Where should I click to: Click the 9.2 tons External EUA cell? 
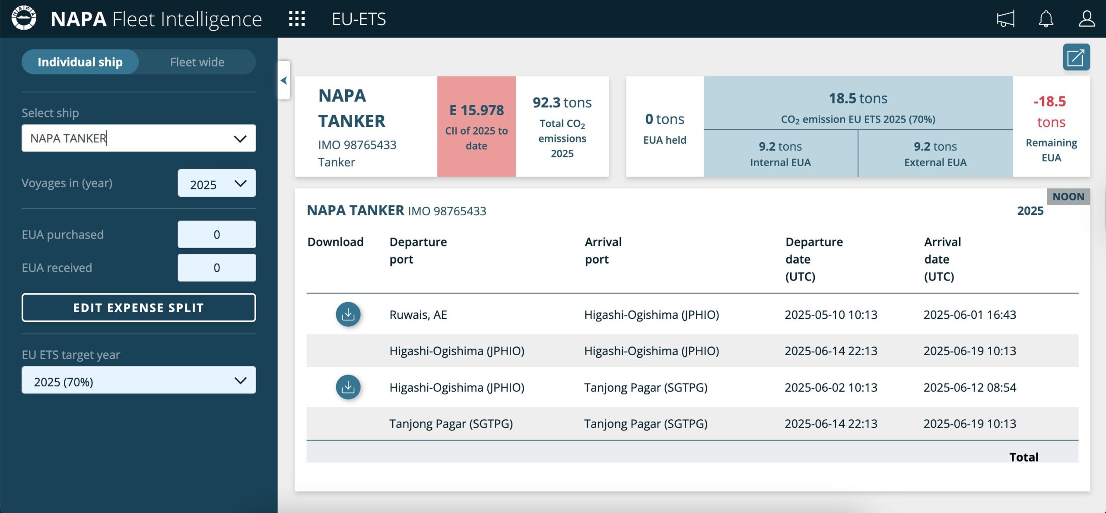click(935, 154)
